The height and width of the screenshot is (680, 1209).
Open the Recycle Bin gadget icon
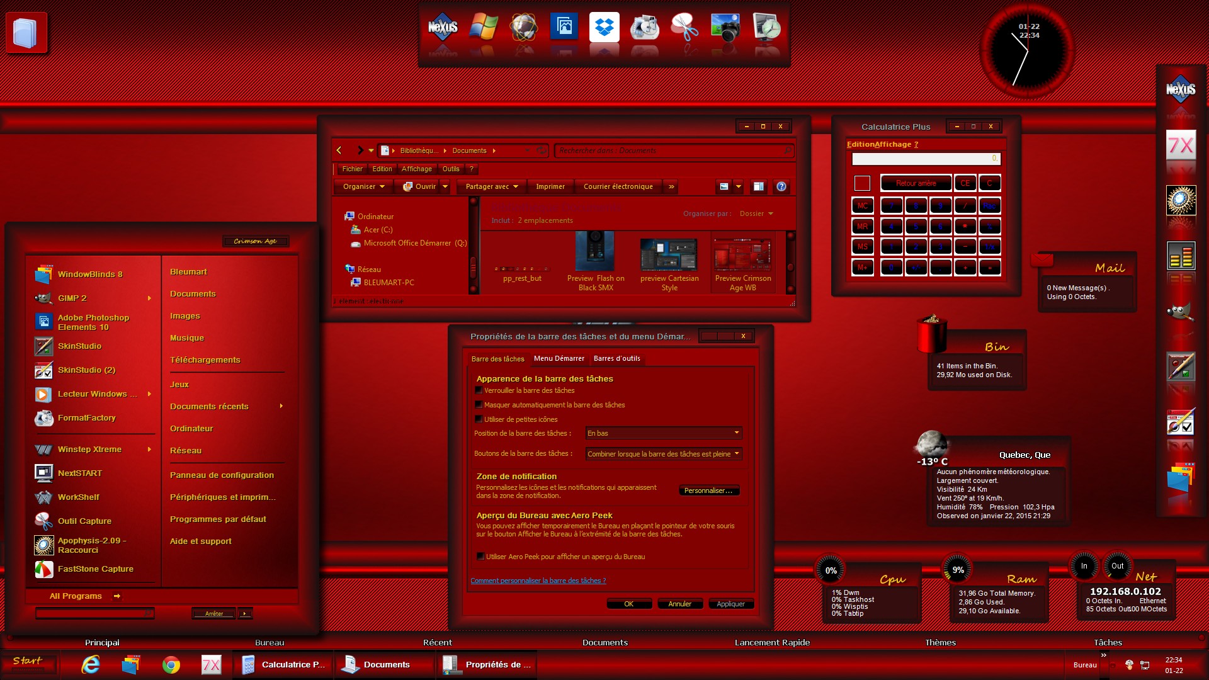click(x=932, y=333)
